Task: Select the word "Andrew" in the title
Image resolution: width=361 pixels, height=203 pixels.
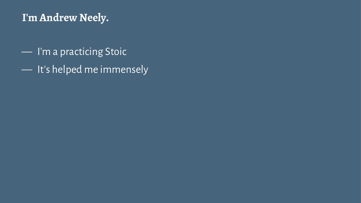Action: [58, 18]
